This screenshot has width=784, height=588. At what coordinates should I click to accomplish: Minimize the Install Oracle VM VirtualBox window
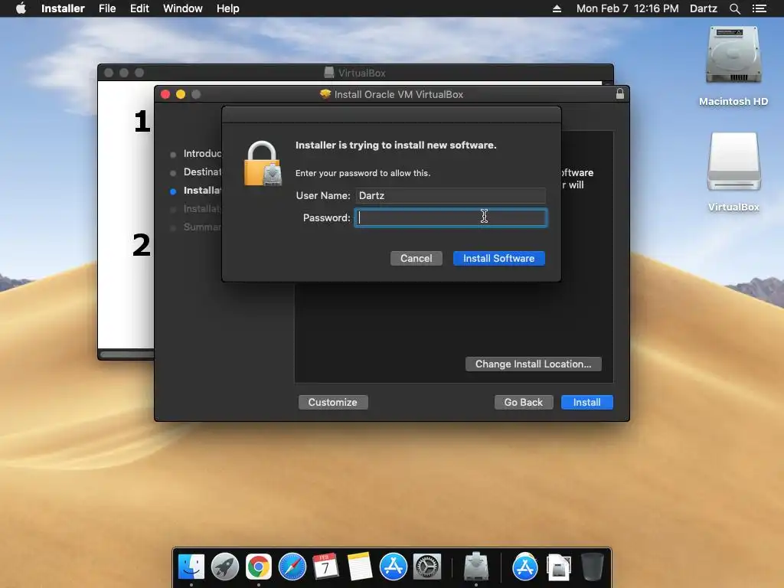(x=181, y=94)
